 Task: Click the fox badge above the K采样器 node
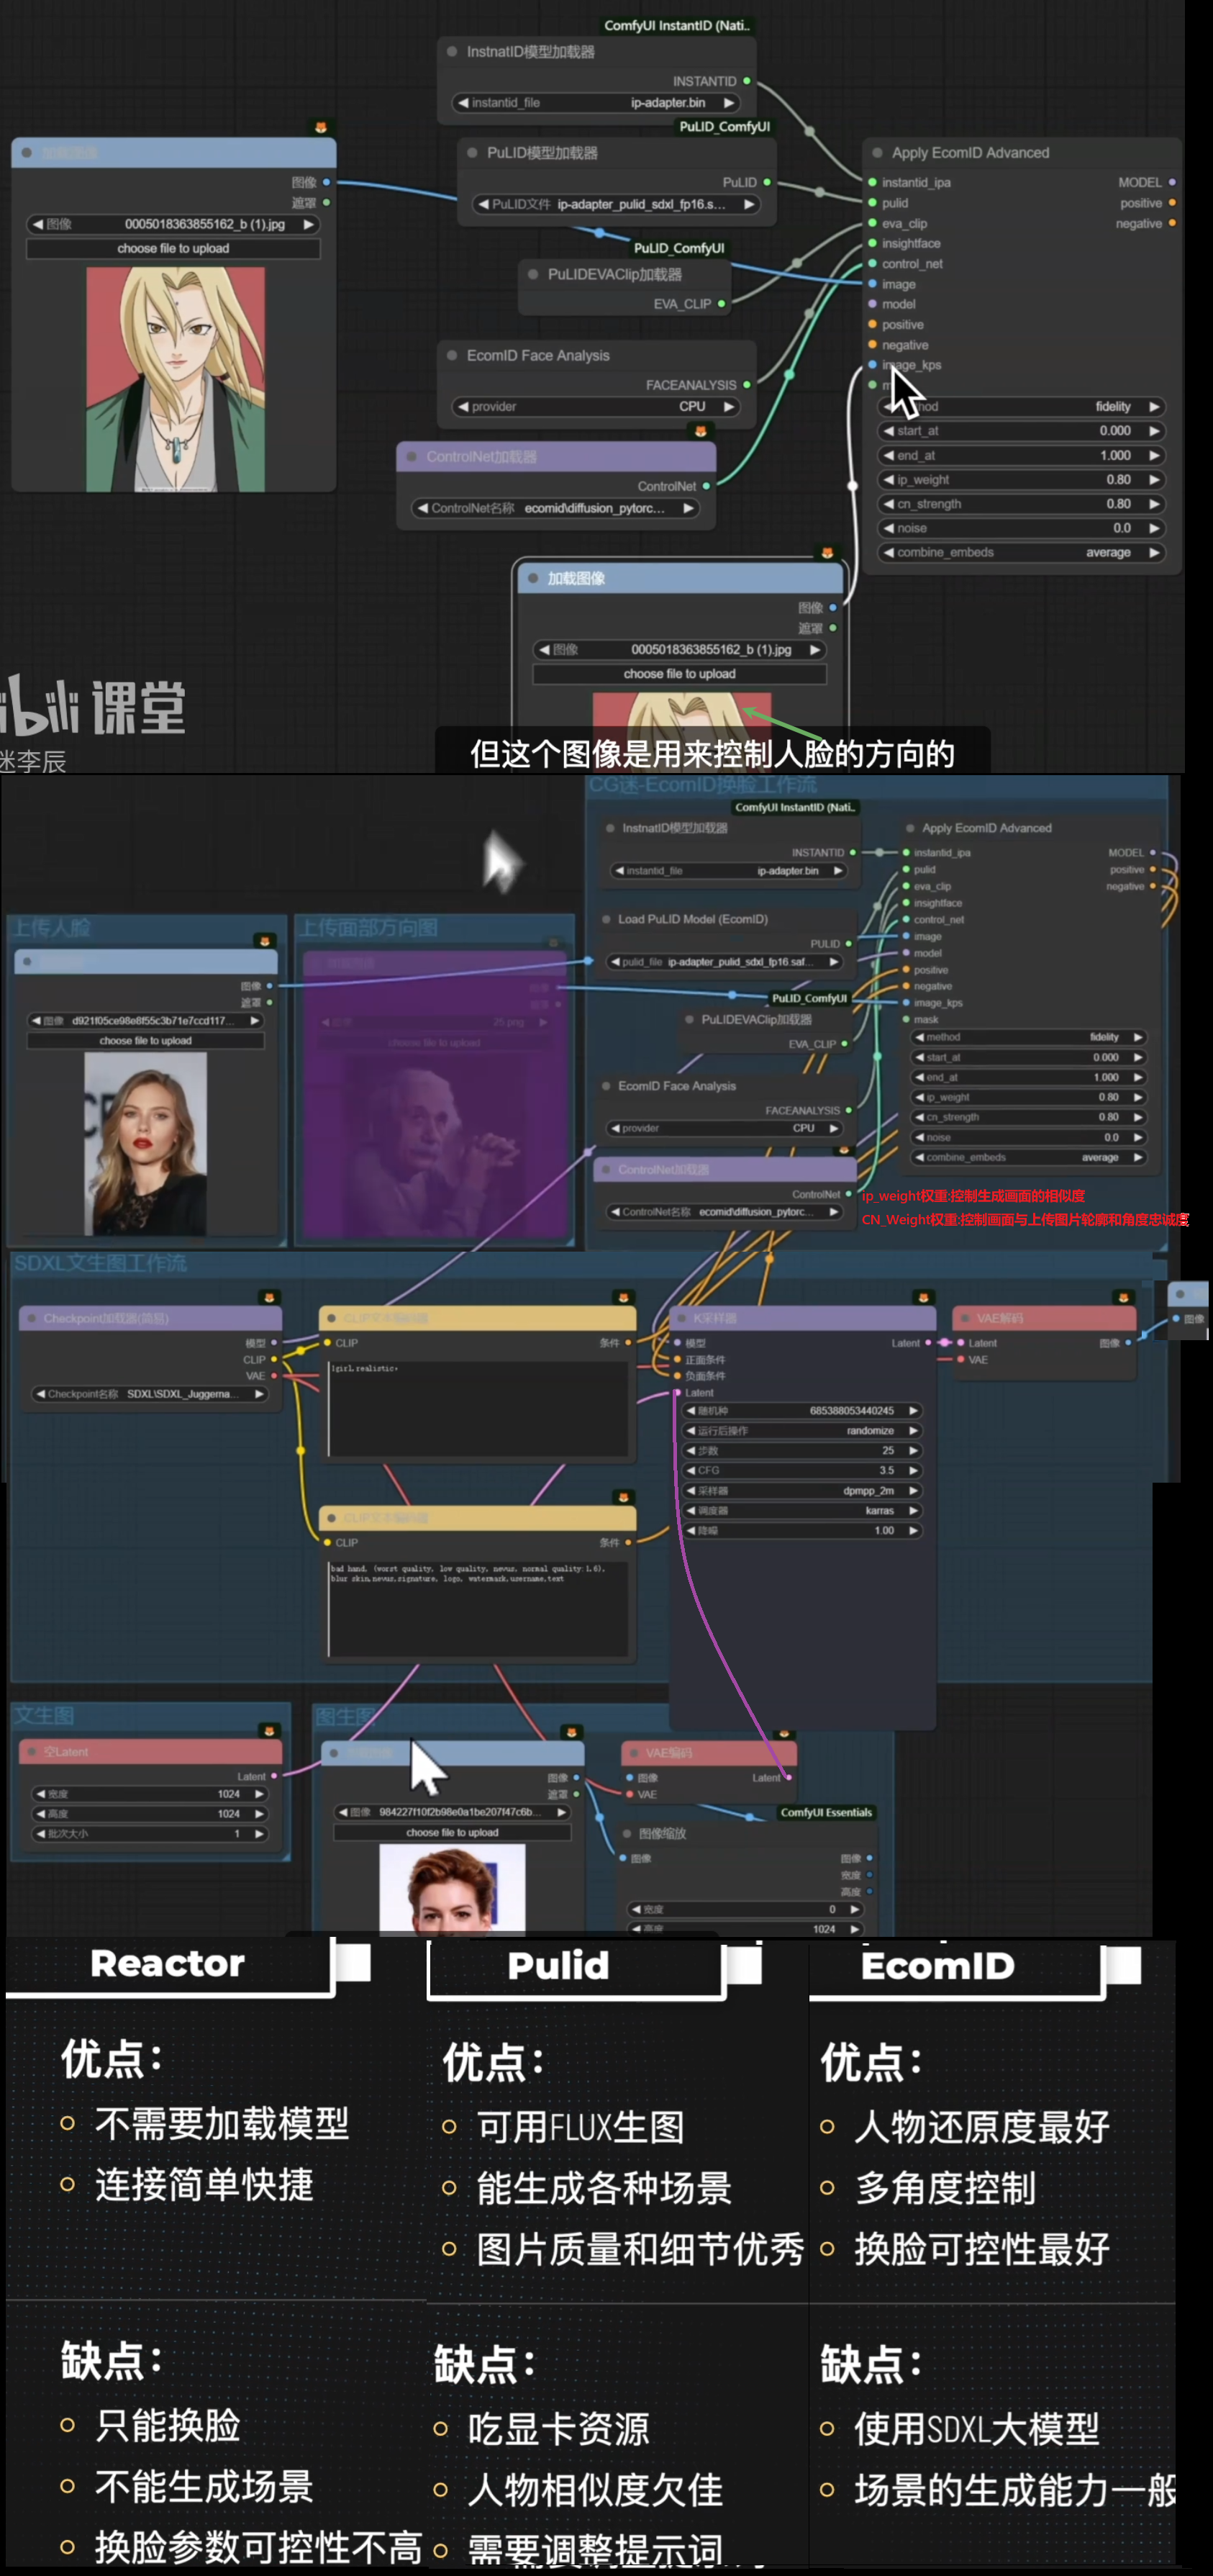(x=922, y=1297)
